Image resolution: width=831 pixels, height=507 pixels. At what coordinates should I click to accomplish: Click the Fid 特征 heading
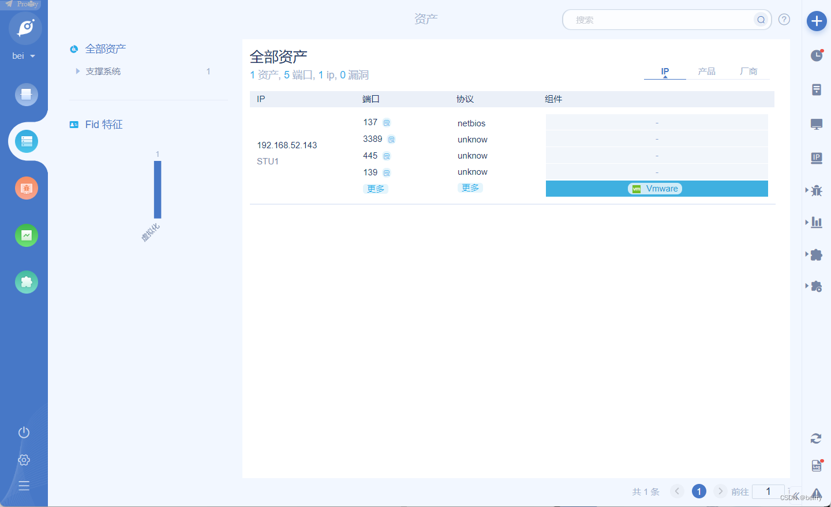tap(104, 125)
